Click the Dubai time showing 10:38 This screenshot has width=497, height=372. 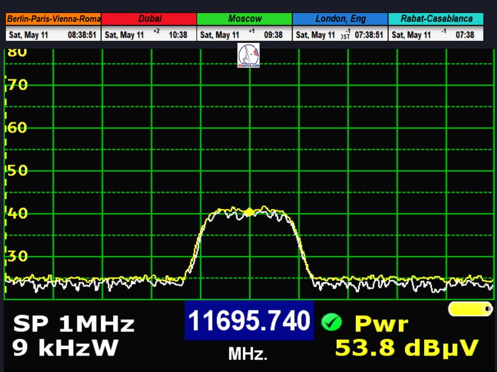(x=178, y=35)
